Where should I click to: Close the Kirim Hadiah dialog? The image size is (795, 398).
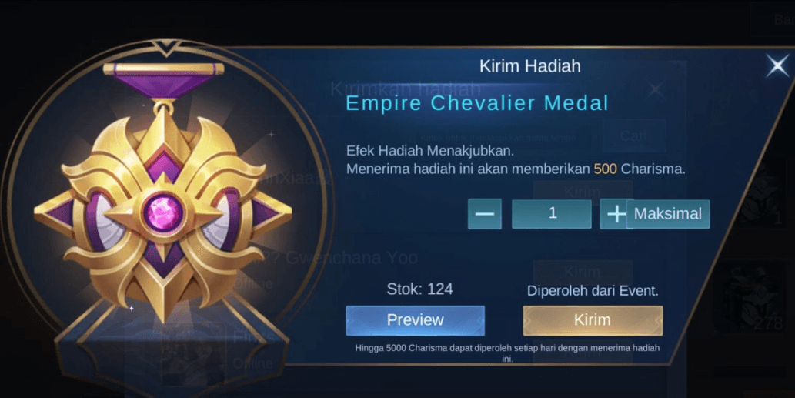(778, 66)
